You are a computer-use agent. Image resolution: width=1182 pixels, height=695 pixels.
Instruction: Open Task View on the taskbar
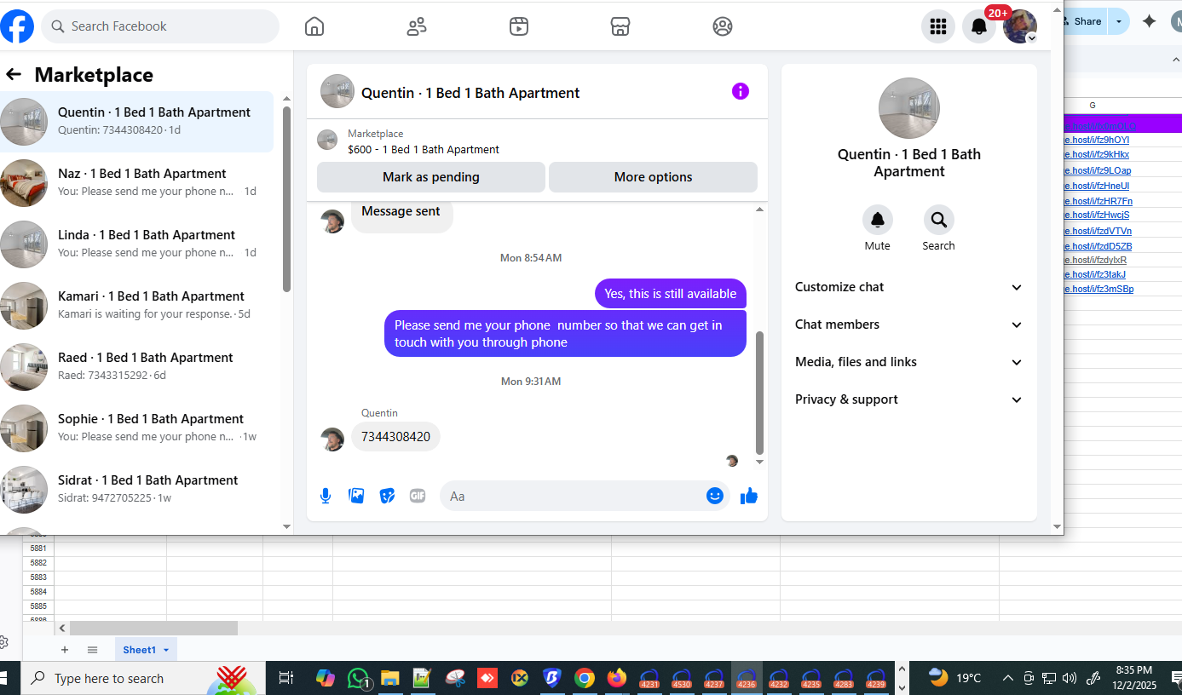coord(286,678)
